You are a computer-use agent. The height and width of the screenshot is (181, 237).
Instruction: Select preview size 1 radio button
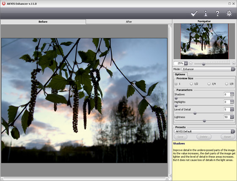(x=176, y=84)
